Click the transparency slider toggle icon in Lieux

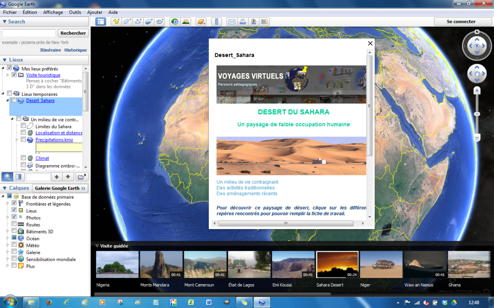click(19, 177)
